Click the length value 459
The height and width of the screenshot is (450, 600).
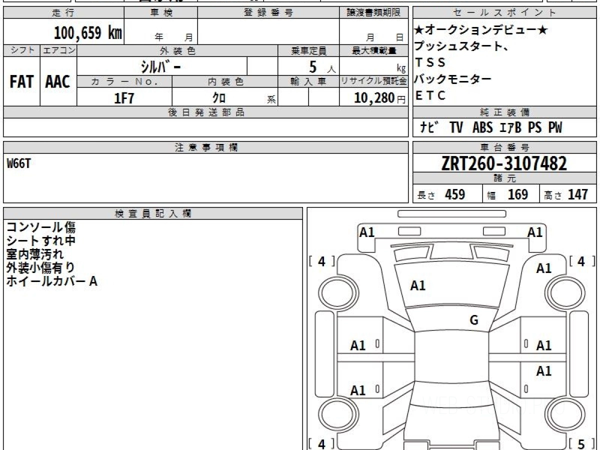pyautogui.click(x=455, y=194)
